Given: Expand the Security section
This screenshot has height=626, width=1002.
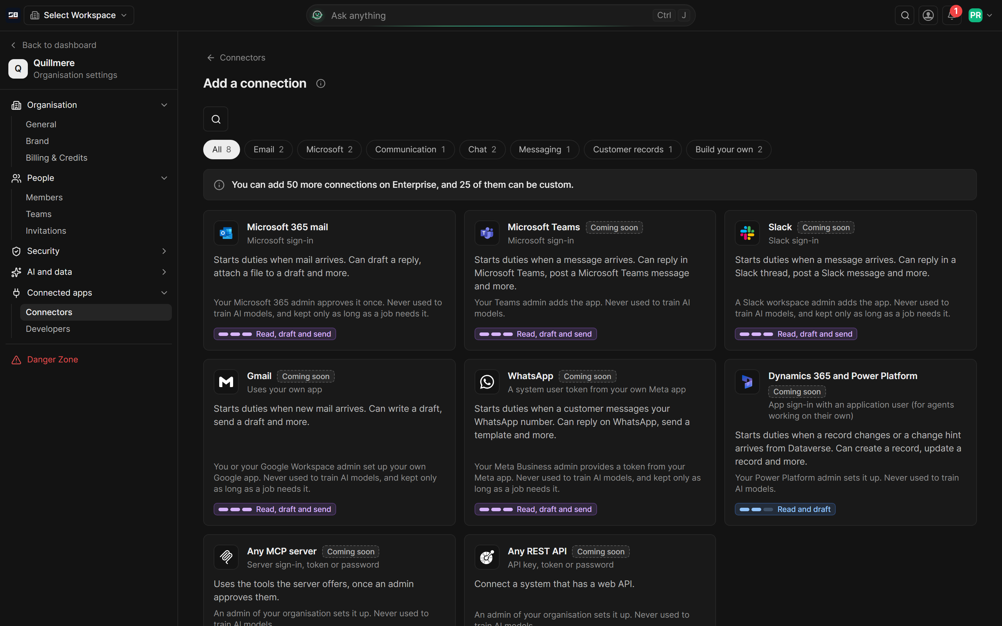Looking at the screenshot, I should coord(89,251).
